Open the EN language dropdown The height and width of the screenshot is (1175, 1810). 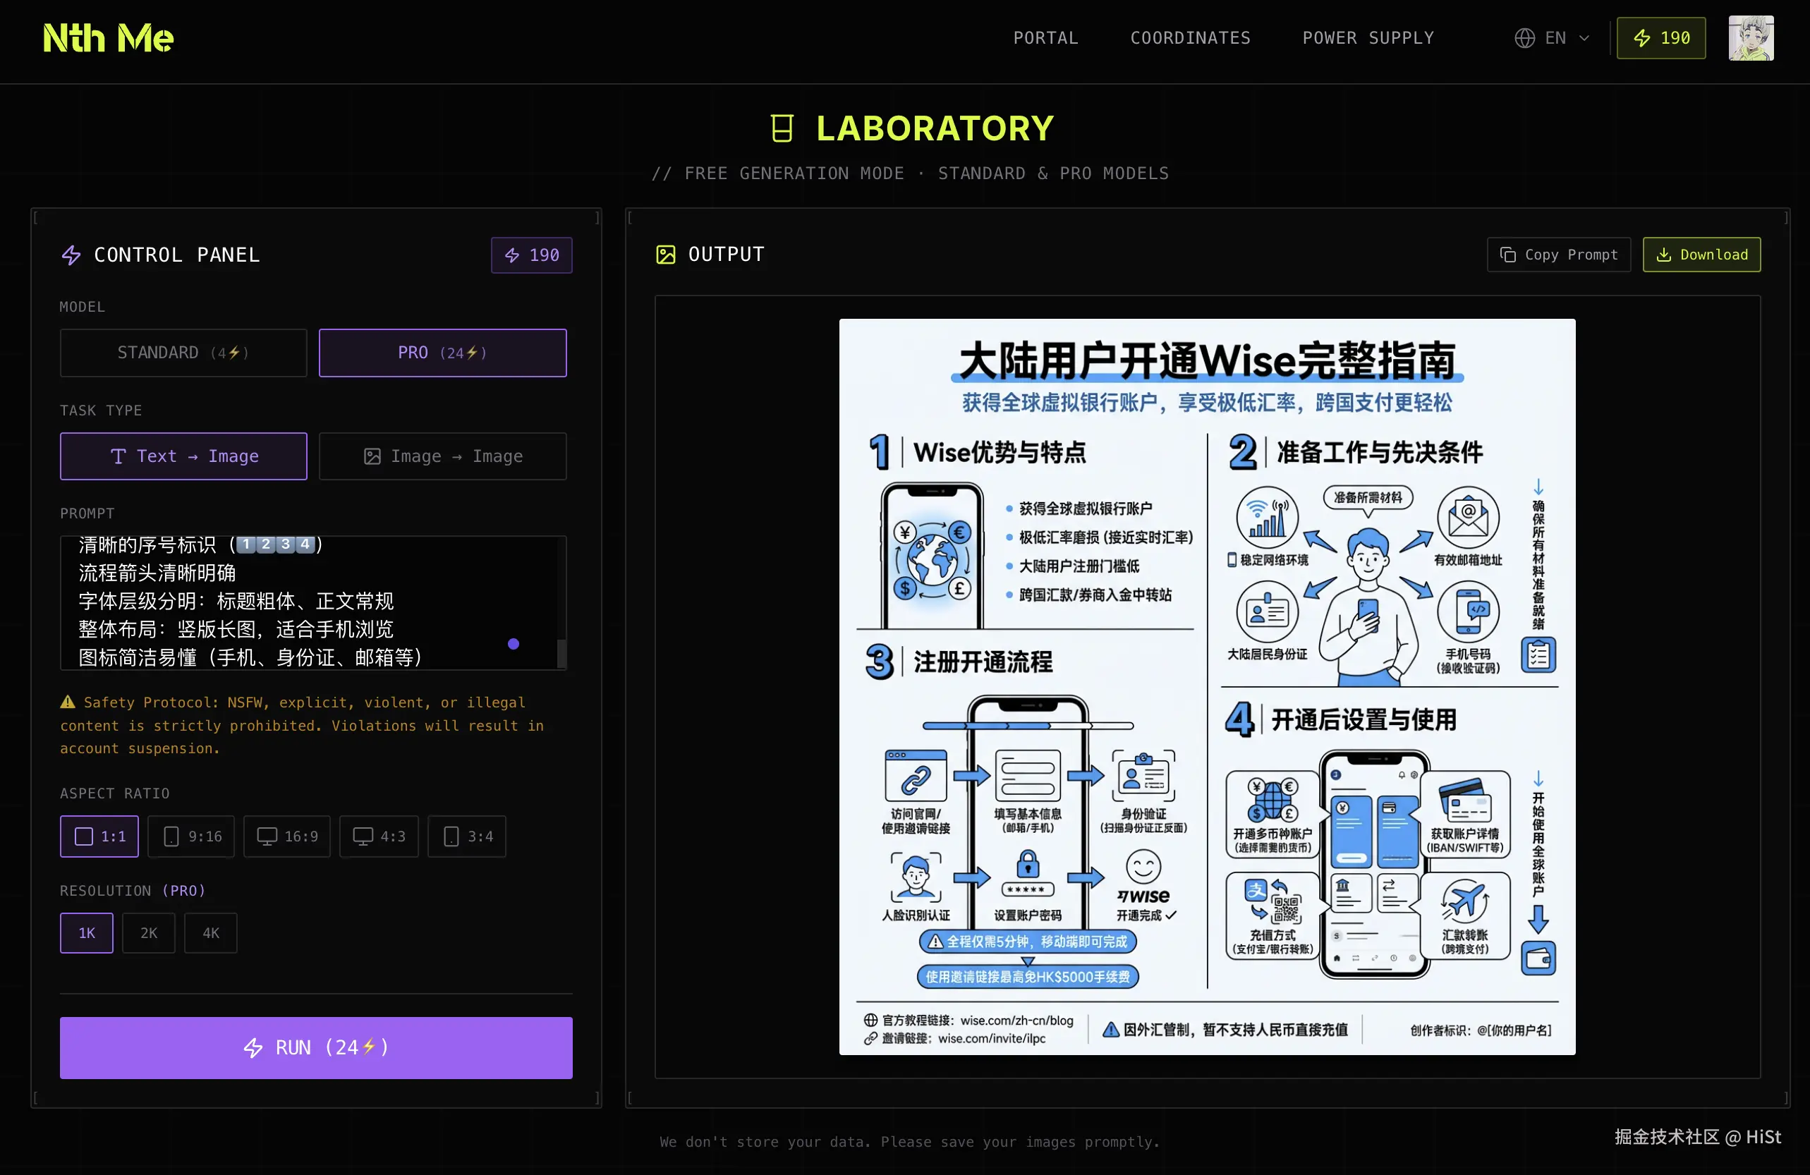pos(1551,37)
